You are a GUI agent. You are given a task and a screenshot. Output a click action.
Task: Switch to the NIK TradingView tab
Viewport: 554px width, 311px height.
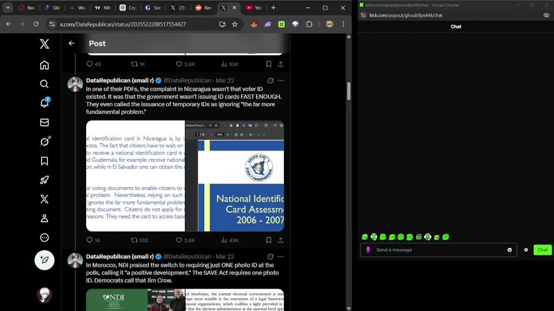coord(103,8)
